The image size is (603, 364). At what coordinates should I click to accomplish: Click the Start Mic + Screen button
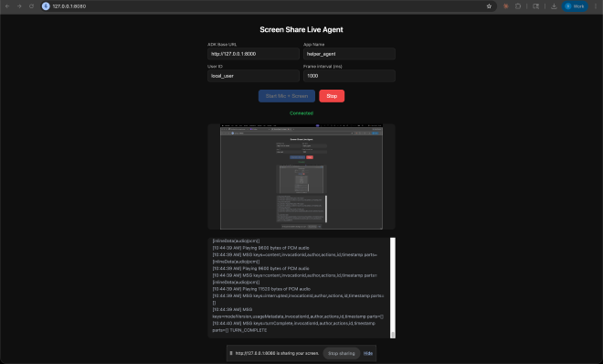287,96
